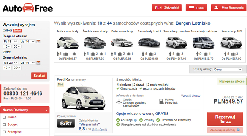
Task: Click the airplane pickup icon
Action: [119, 102]
